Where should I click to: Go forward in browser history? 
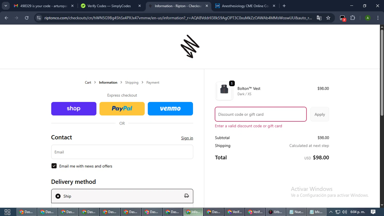point(16,18)
